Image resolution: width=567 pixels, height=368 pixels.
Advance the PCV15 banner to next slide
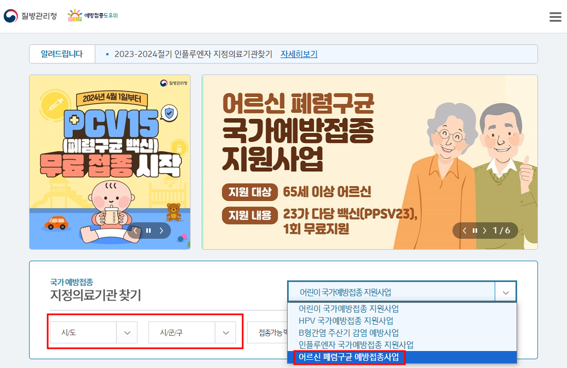click(x=161, y=231)
